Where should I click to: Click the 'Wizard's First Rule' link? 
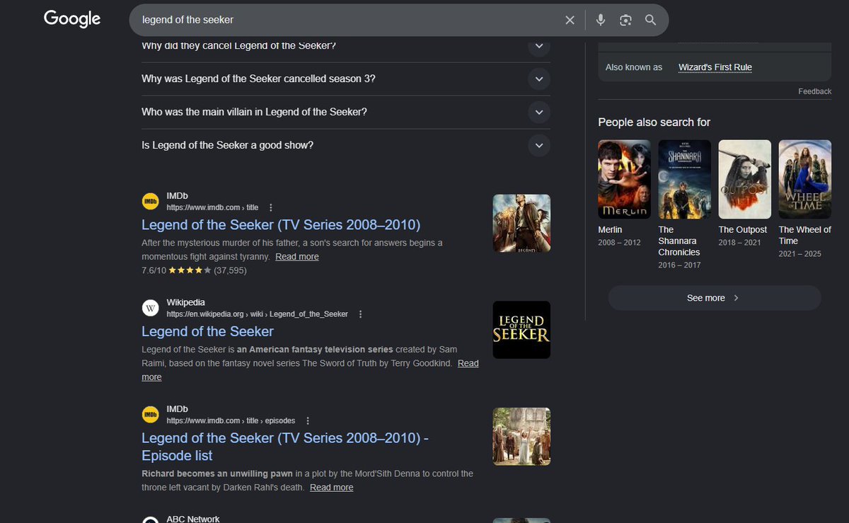[x=715, y=67]
